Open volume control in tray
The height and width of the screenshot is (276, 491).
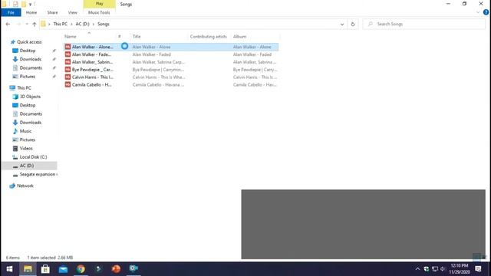click(443, 269)
